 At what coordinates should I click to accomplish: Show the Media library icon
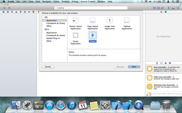point(170,63)
